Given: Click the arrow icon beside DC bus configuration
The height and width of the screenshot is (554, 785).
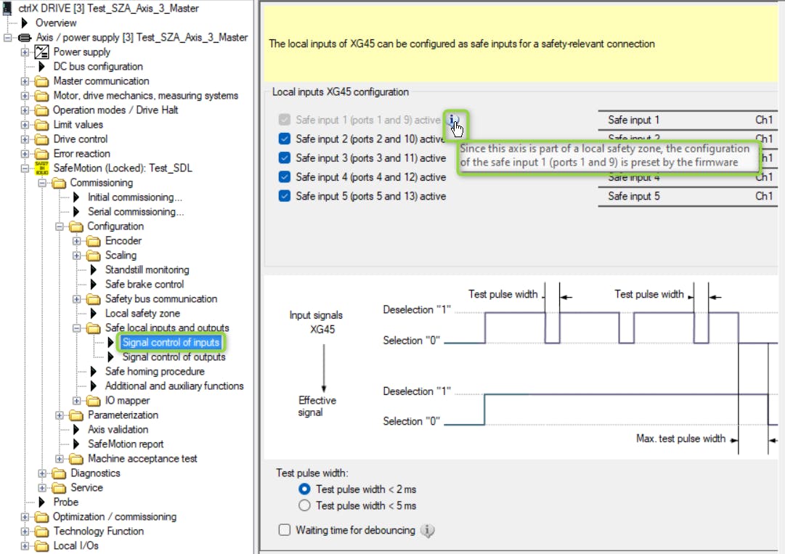Looking at the screenshot, I should (42, 67).
